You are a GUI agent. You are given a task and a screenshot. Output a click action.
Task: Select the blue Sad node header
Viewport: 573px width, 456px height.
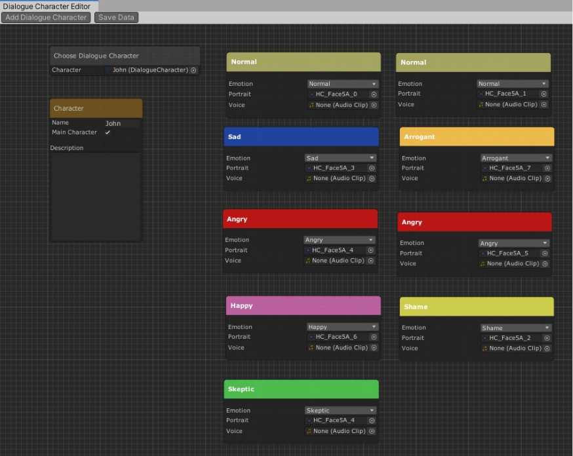pyautogui.click(x=301, y=137)
